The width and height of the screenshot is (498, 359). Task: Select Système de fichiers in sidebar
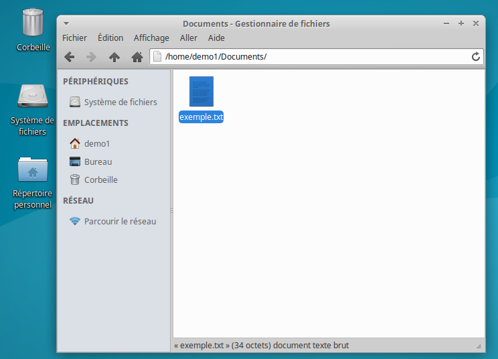[x=120, y=102]
